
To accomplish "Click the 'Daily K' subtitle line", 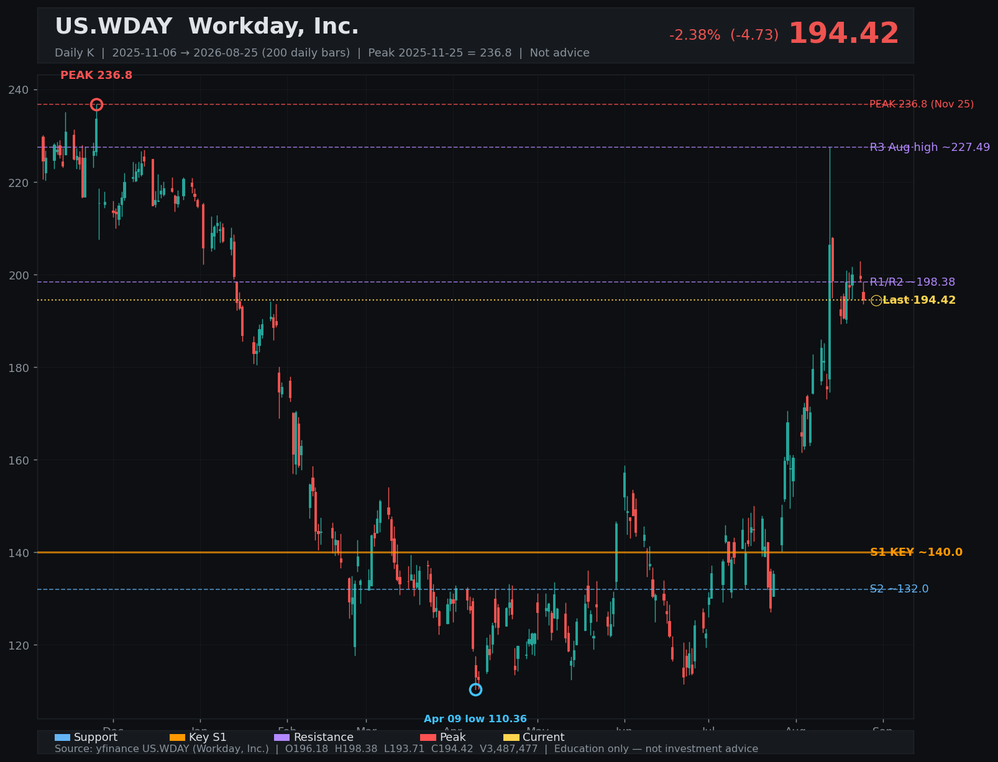I will 322,53.
